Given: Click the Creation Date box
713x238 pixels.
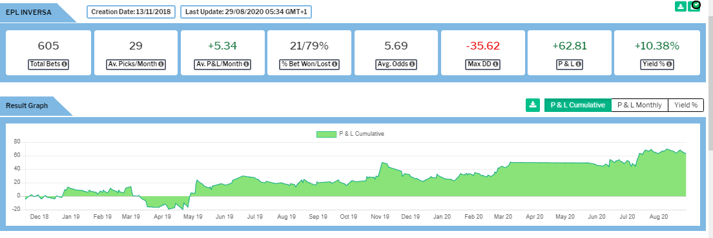Looking at the screenshot, I should 131,12.
